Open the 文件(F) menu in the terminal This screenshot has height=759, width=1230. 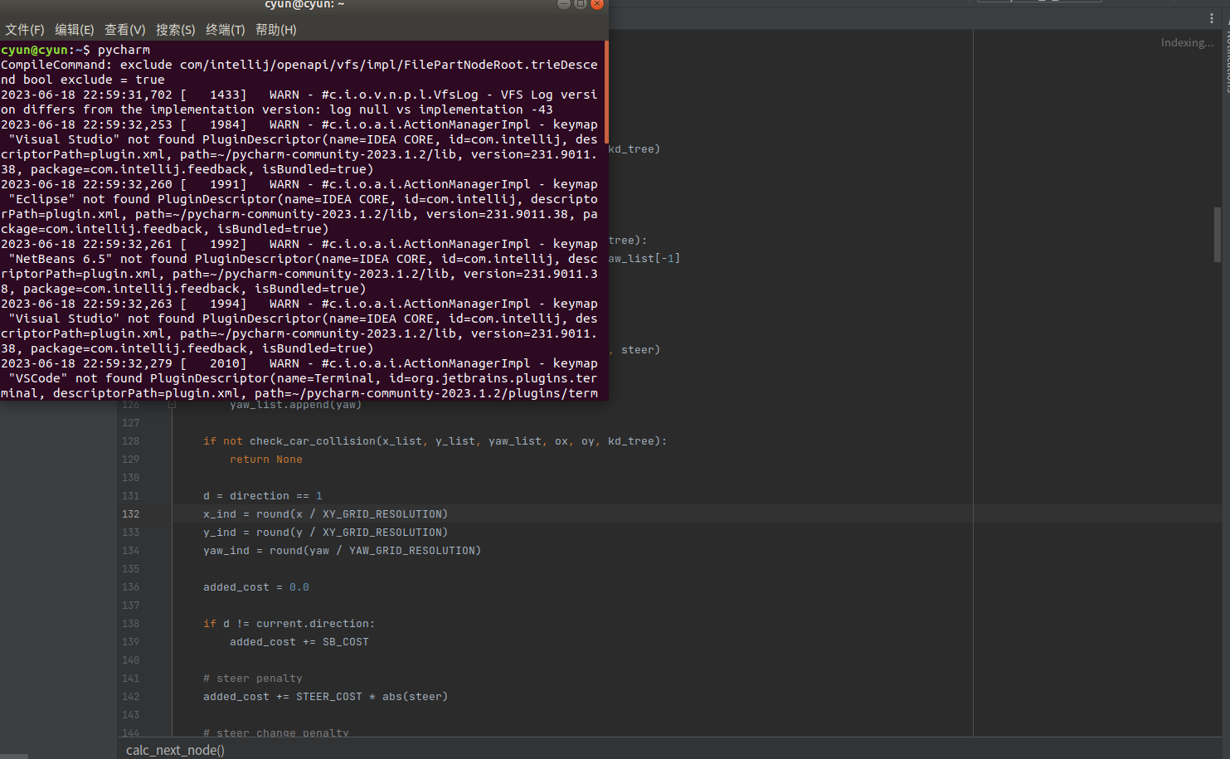tap(25, 30)
